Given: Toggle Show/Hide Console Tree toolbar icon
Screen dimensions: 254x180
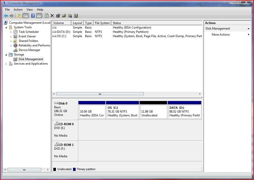Looking at the screenshot, I should point(26,16).
